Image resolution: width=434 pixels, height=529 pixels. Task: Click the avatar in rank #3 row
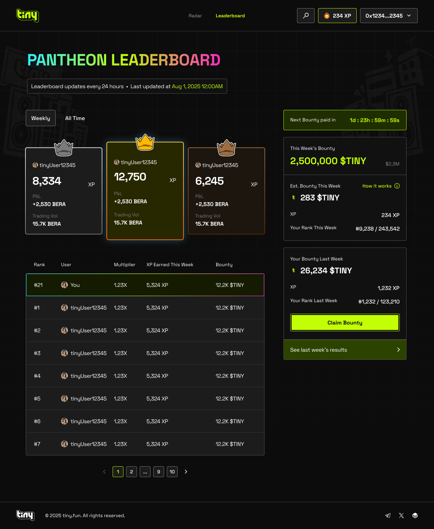click(64, 353)
